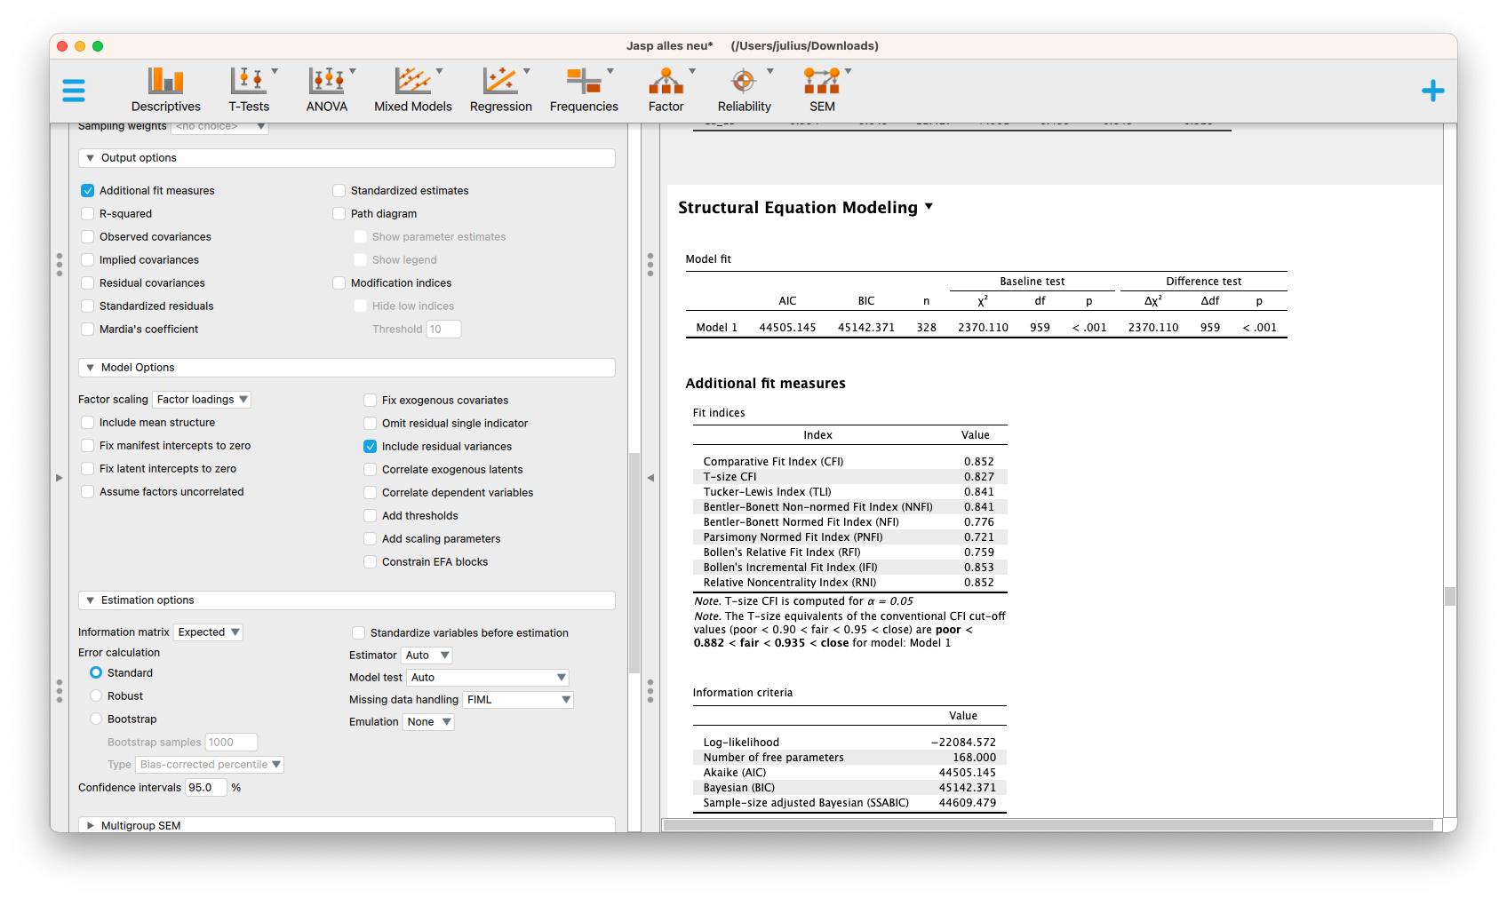The height and width of the screenshot is (898, 1507).
Task: Open the Descriptives analysis icon
Action: 165,89
